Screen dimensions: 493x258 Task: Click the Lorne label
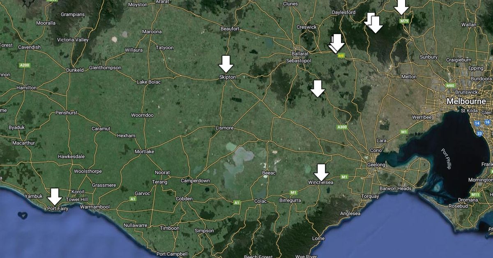coord(318,238)
